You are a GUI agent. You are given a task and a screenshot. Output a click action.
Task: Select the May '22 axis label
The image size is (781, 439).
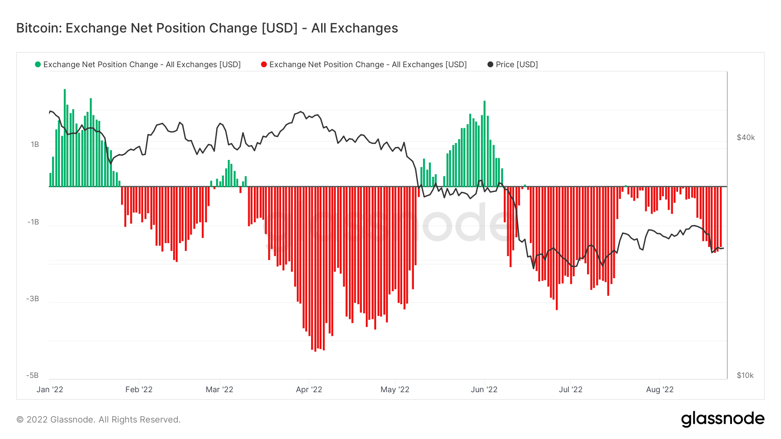tap(395, 390)
